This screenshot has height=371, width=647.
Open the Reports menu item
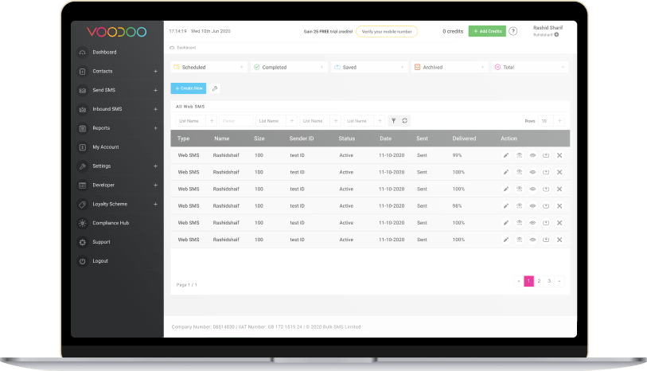pos(101,128)
